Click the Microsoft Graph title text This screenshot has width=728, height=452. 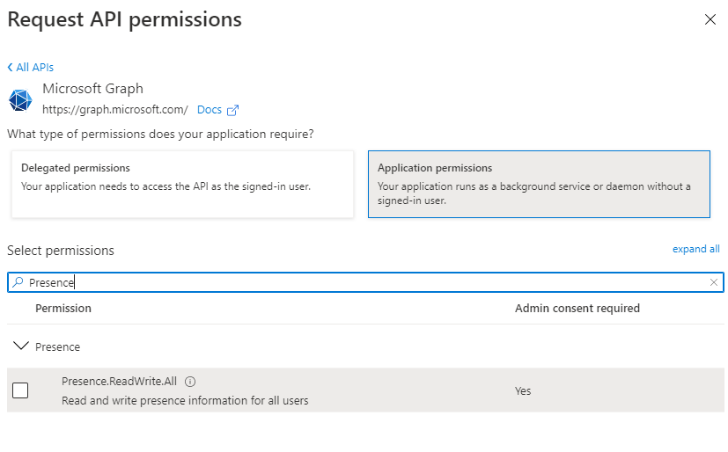[x=92, y=89]
